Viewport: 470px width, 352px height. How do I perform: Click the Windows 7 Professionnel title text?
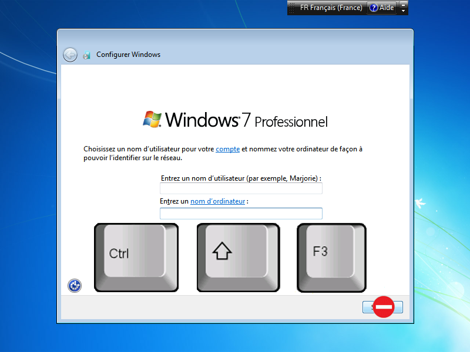point(247,120)
